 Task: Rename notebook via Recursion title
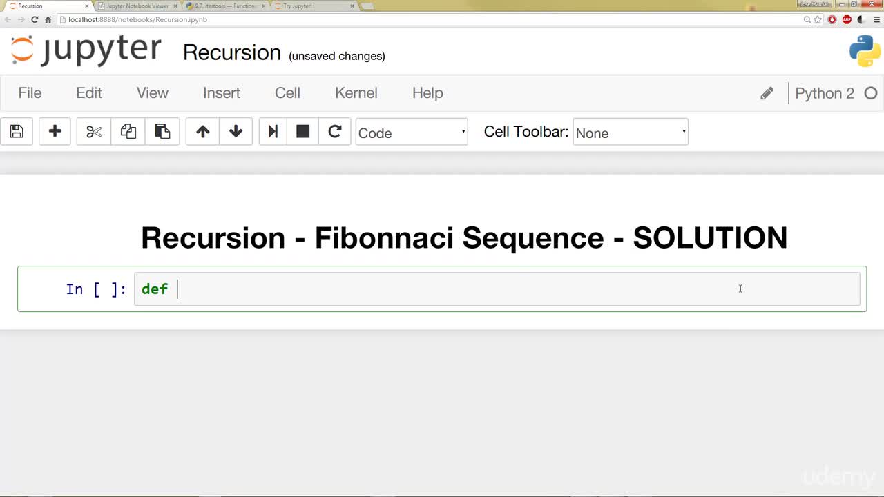point(232,52)
